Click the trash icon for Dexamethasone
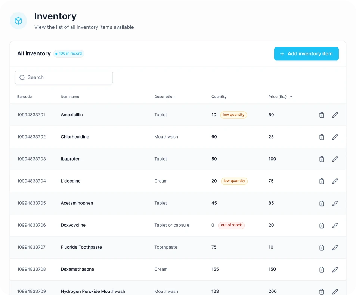356x295 pixels. coord(321,269)
